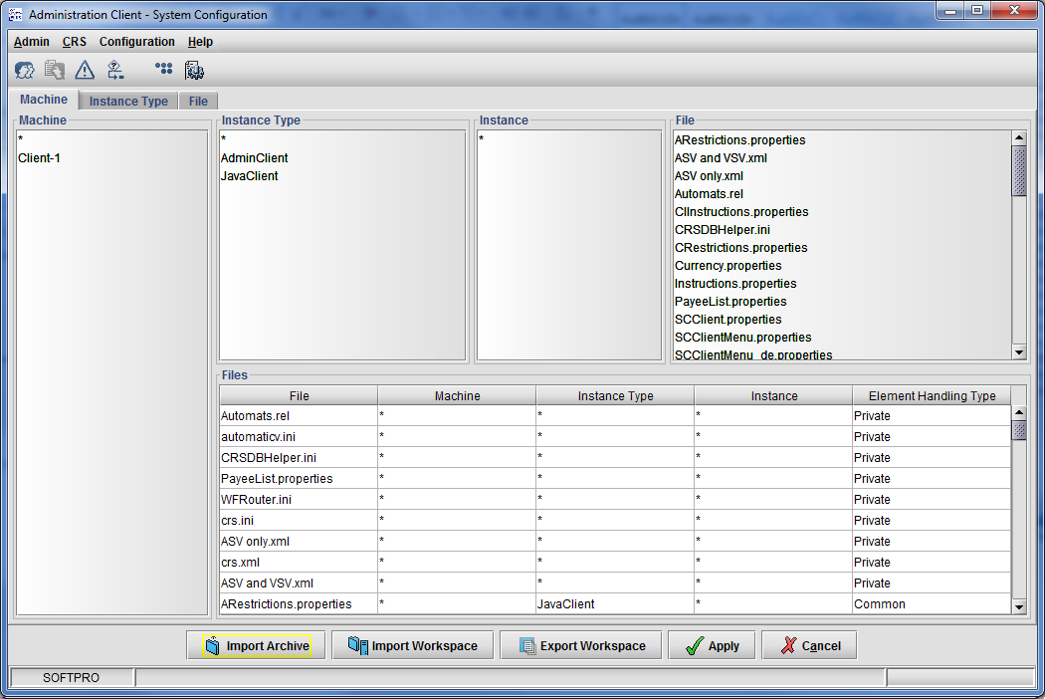Select the PayeeList.properties row in the Files table

298,479
